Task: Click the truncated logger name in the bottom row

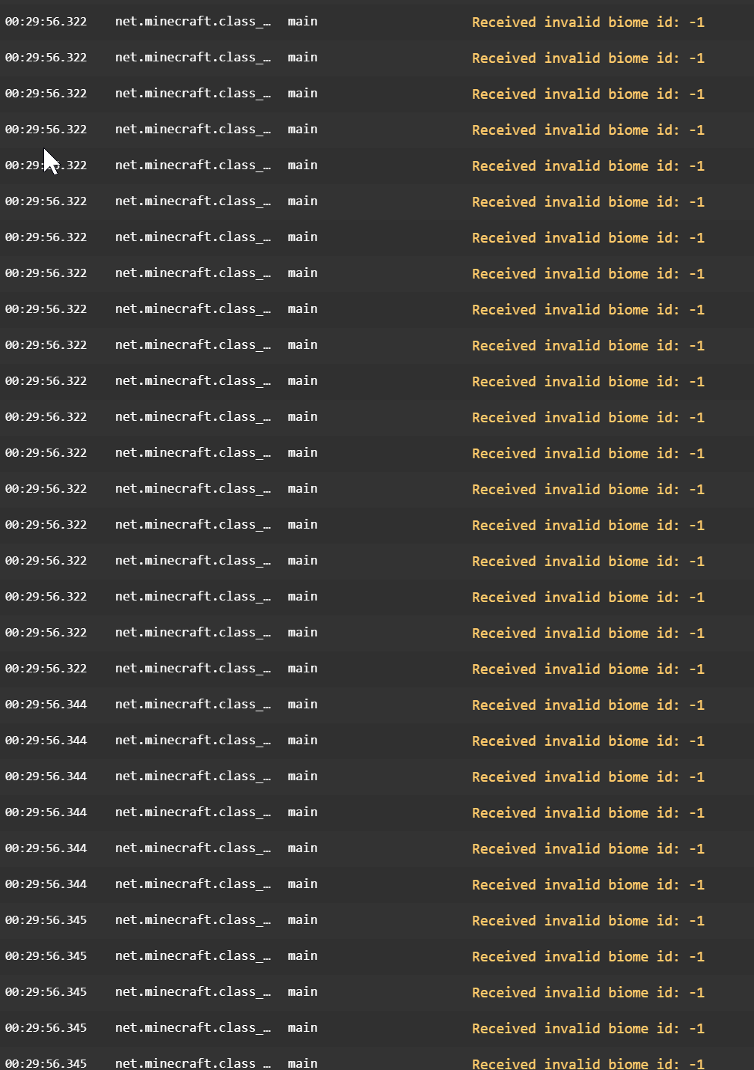Action: (x=192, y=1063)
